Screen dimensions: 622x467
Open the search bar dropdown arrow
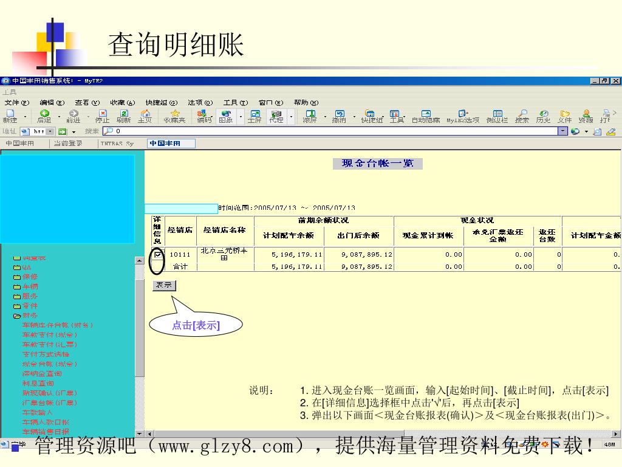[x=562, y=131]
